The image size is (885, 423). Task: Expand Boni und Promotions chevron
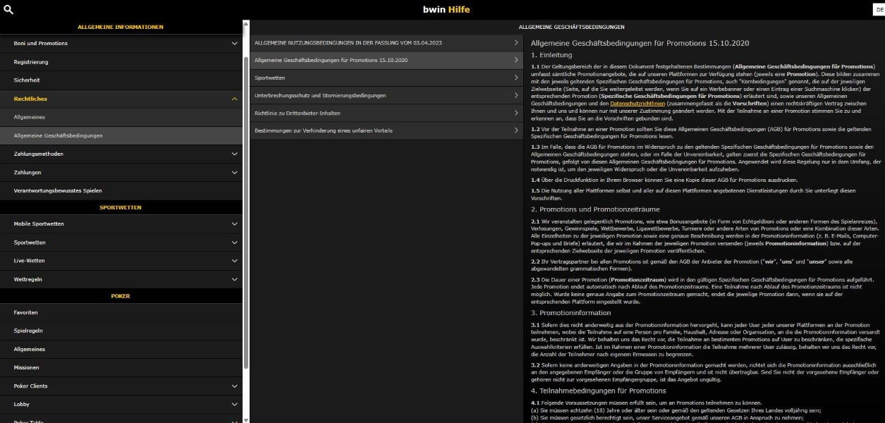coord(235,44)
